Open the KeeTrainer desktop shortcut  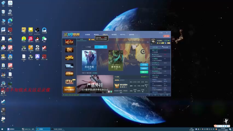point(3,48)
